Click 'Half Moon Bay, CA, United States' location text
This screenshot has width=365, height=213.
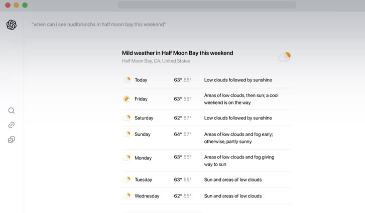tap(156, 61)
